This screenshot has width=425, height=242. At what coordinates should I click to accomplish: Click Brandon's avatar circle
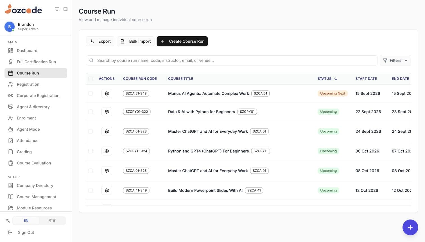pos(10,27)
